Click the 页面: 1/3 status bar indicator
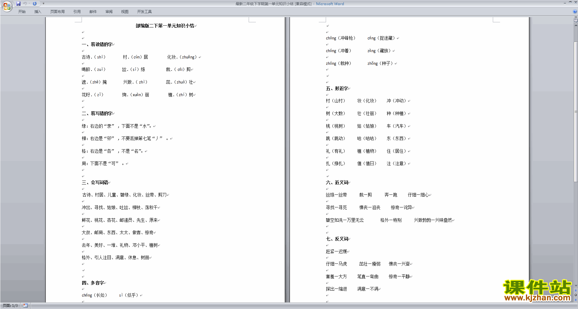 coord(10,306)
